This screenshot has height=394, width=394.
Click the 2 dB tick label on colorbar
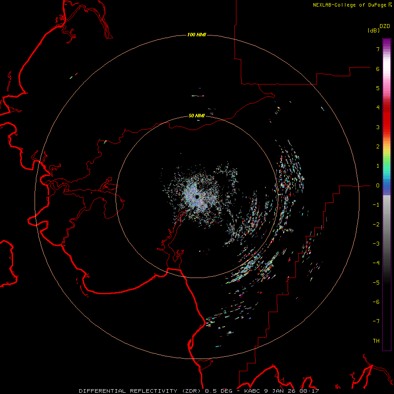tap(378, 147)
